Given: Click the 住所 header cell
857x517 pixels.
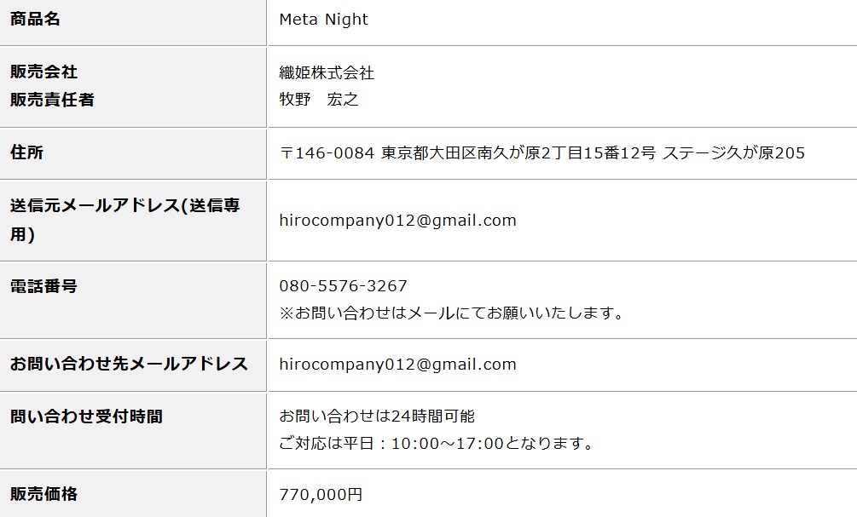Looking at the screenshot, I should point(133,154).
